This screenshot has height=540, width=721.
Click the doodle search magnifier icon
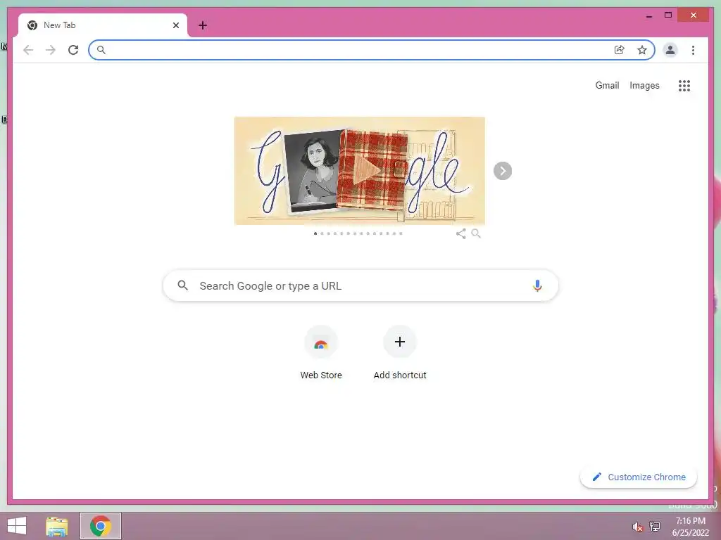[x=476, y=233]
